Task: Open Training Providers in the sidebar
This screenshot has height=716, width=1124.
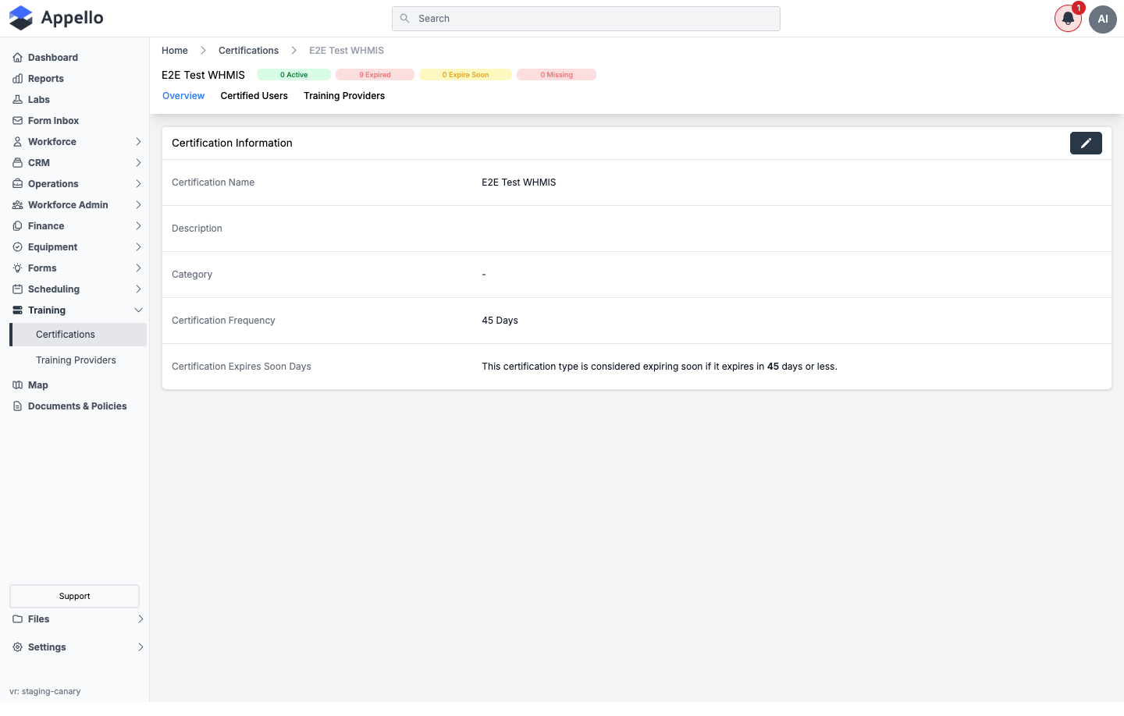Action: [76, 360]
